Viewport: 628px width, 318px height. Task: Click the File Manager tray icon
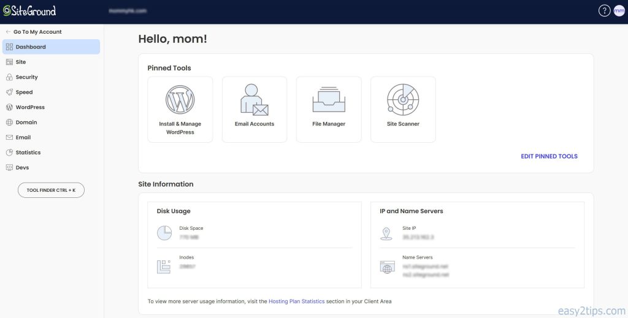329,100
